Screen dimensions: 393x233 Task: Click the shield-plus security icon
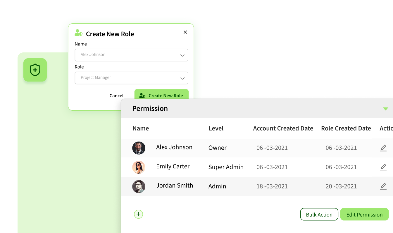point(35,70)
